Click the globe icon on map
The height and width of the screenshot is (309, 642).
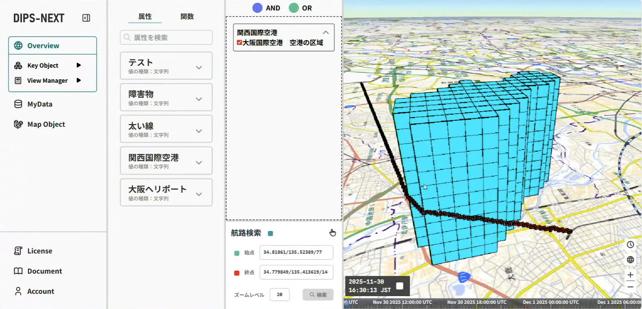point(630,259)
